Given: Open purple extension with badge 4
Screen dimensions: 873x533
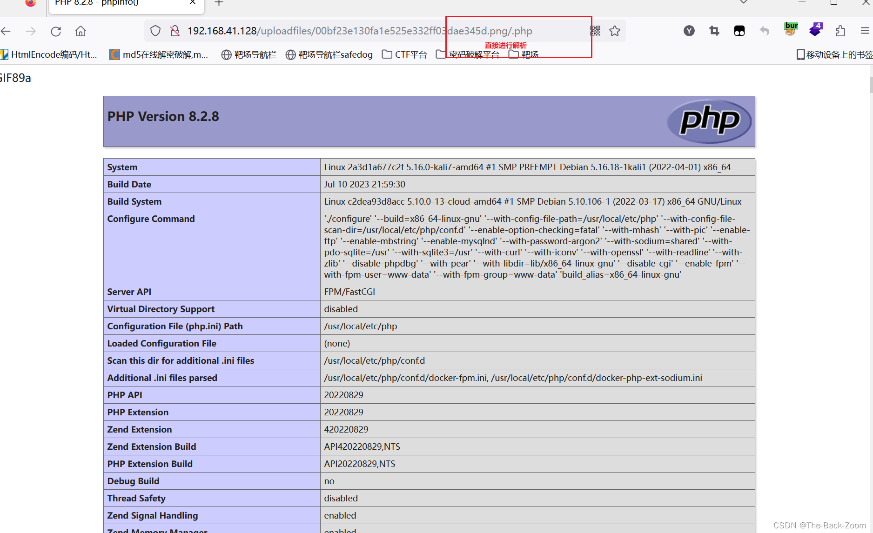Looking at the screenshot, I should click(x=816, y=30).
